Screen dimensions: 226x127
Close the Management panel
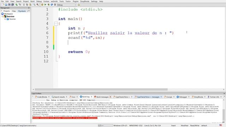(29, 8)
